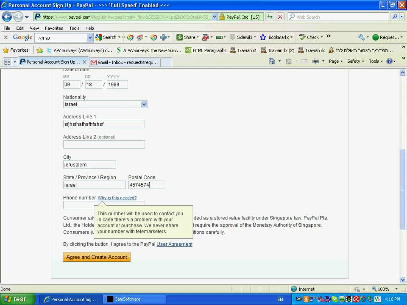The height and width of the screenshot is (305, 407).
Task: Click the City field containing jerusalem
Action: (89, 164)
